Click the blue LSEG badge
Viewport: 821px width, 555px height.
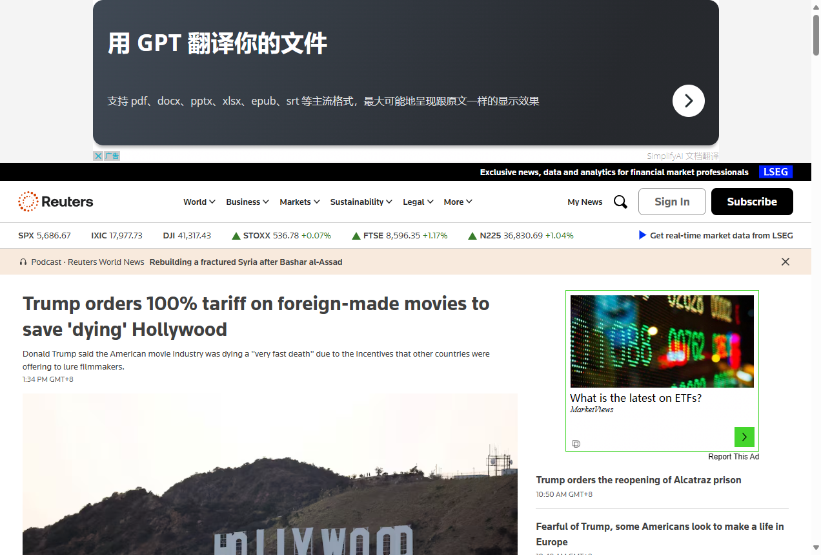click(x=775, y=172)
